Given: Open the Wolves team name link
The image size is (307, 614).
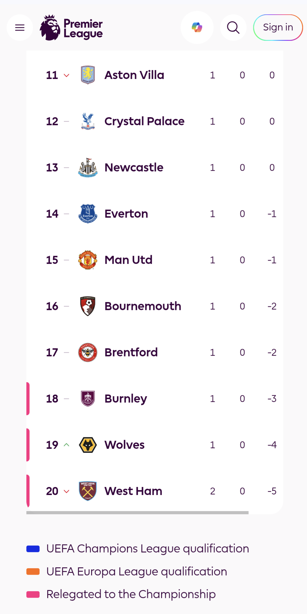Looking at the screenshot, I should click(125, 445).
